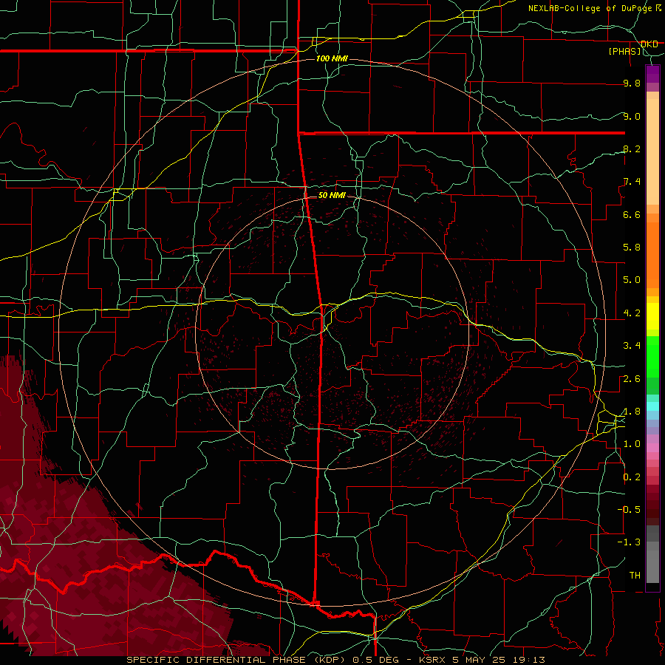Click the 5.0 scale value
This screenshot has height=665, width=665.
[x=632, y=280]
